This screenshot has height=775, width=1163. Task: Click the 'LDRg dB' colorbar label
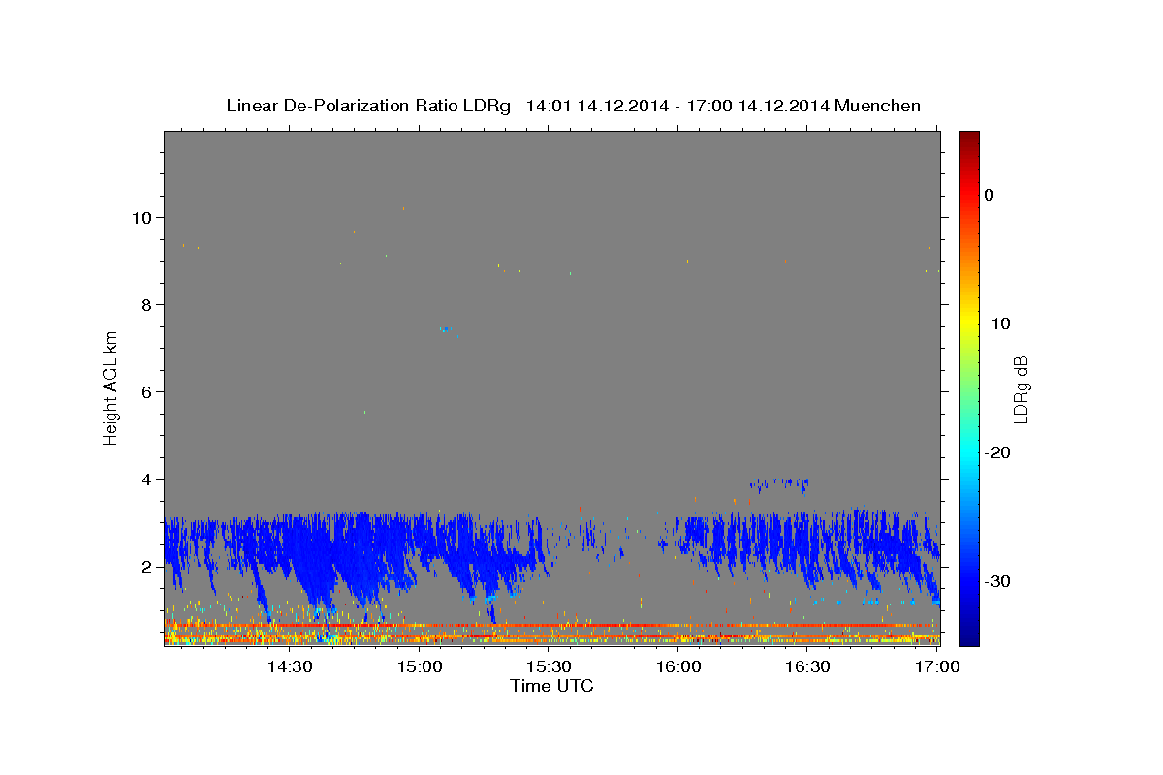point(1021,389)
